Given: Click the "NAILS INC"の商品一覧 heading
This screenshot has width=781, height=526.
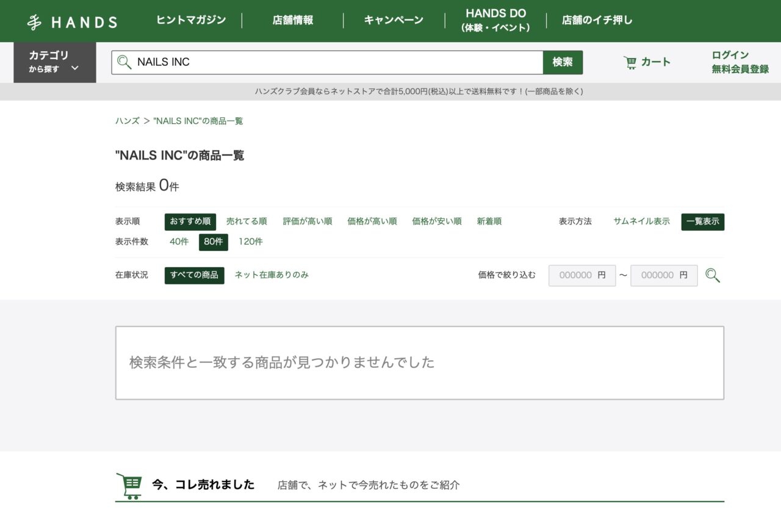Looking at the screenshot, I should 180,156.
